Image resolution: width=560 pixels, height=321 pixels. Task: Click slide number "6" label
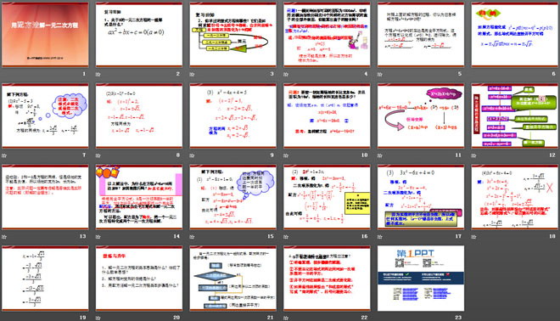click(x=553, y=74)
